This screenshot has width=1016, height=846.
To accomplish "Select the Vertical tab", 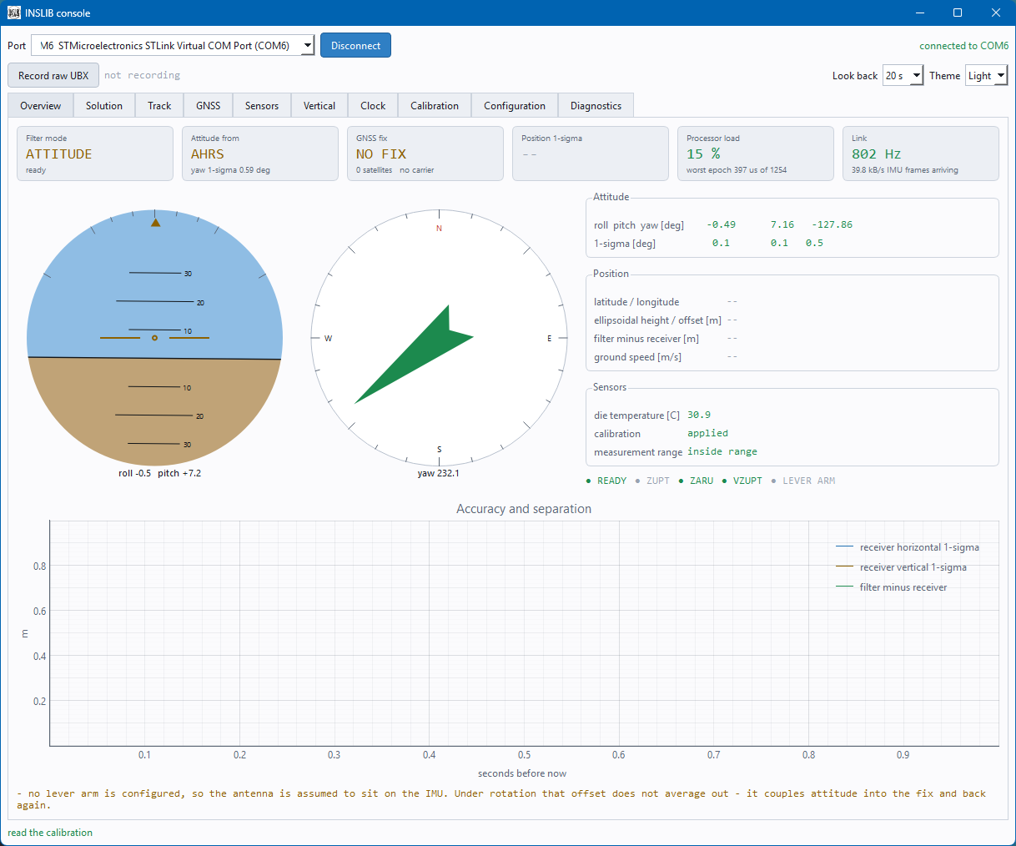I will pos(319,106).
